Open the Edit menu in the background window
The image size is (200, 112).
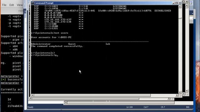pyautogui.click(x=12, y=5)
